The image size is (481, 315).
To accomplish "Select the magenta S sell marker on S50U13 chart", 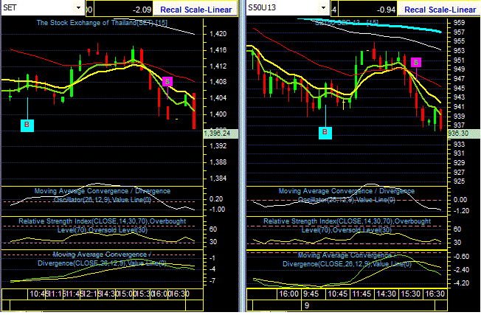I will tap(416, 63).
